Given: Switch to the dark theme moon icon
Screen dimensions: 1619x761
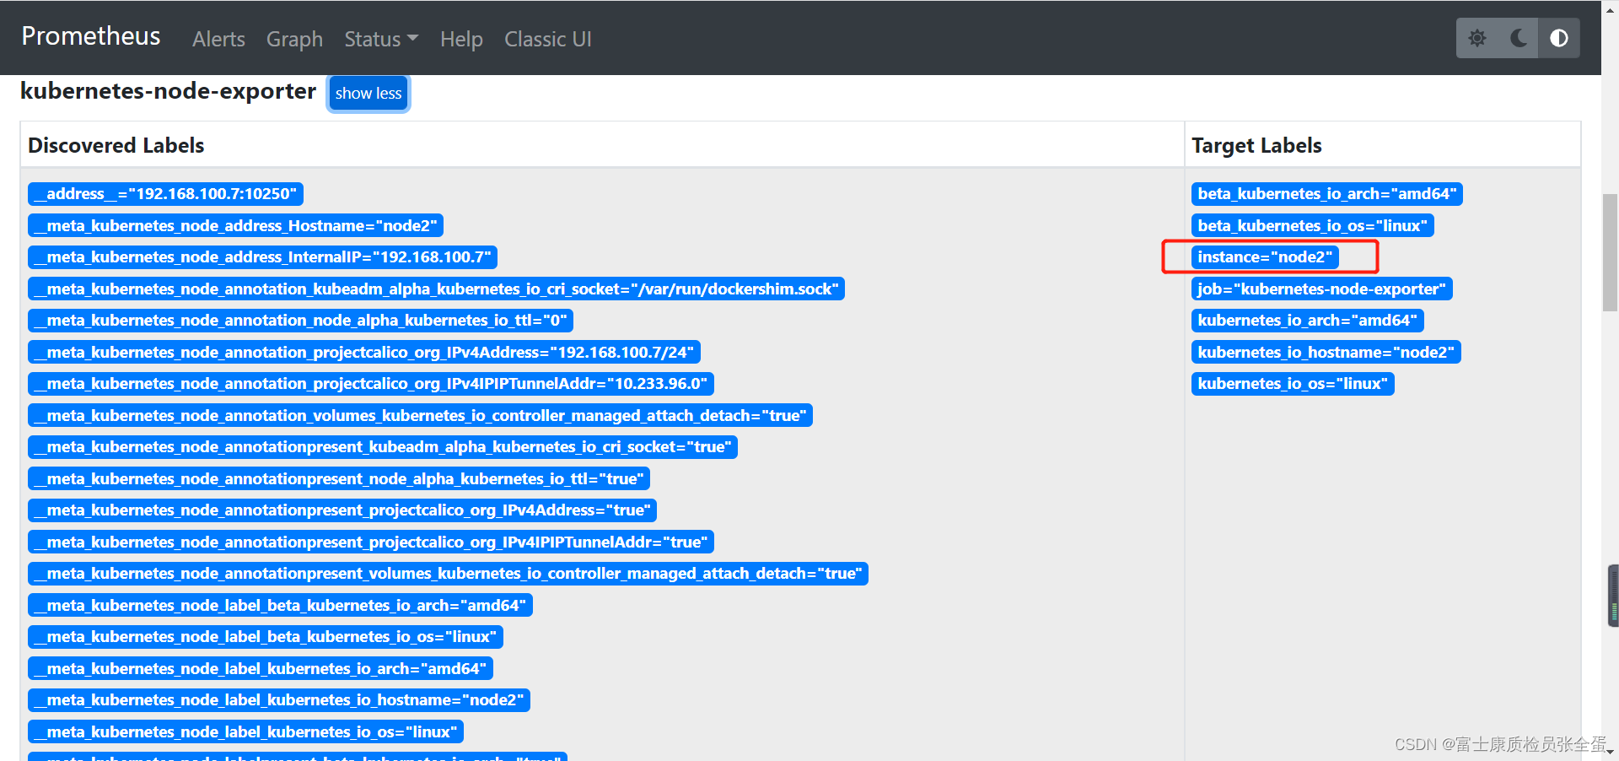Looking at the screenshot, I should point(1519,38).
